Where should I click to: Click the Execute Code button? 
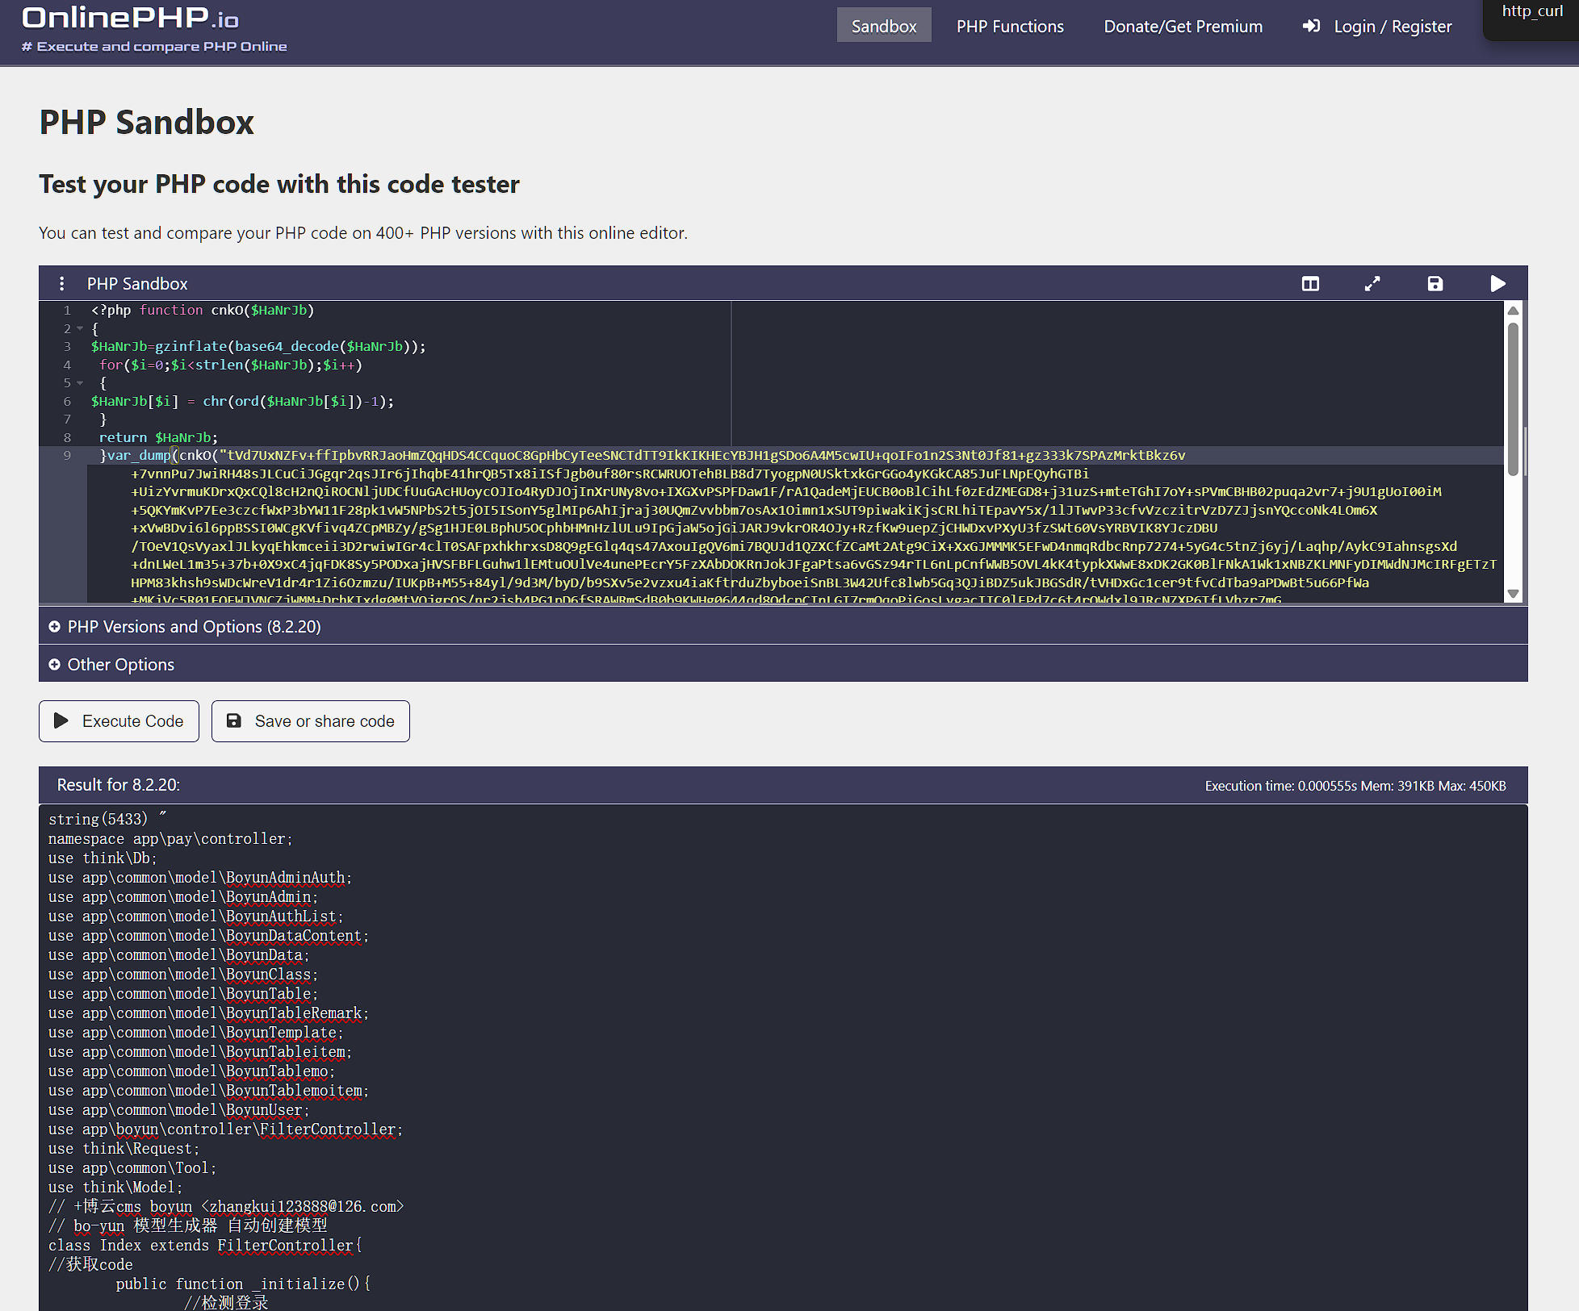tap(119, 721)
